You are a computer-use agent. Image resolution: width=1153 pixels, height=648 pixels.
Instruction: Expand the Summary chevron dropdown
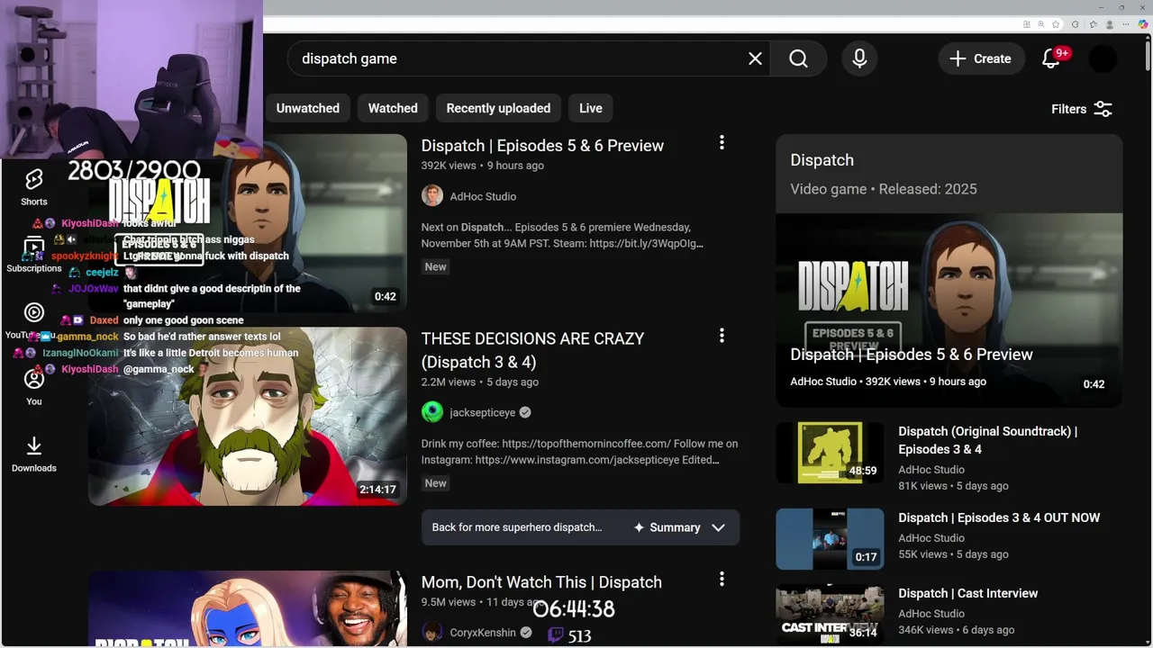(718, 527)
